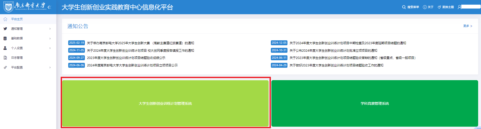Open the 学科竞赛管理系统 green tile
The width and height of the screenshot is (481, 129).
[x=375, y=103]
